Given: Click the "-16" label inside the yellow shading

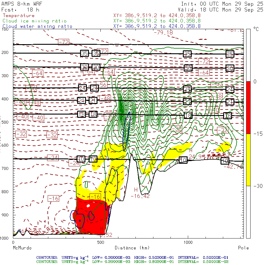Looking at the screenshot, I should click(95, 197).
